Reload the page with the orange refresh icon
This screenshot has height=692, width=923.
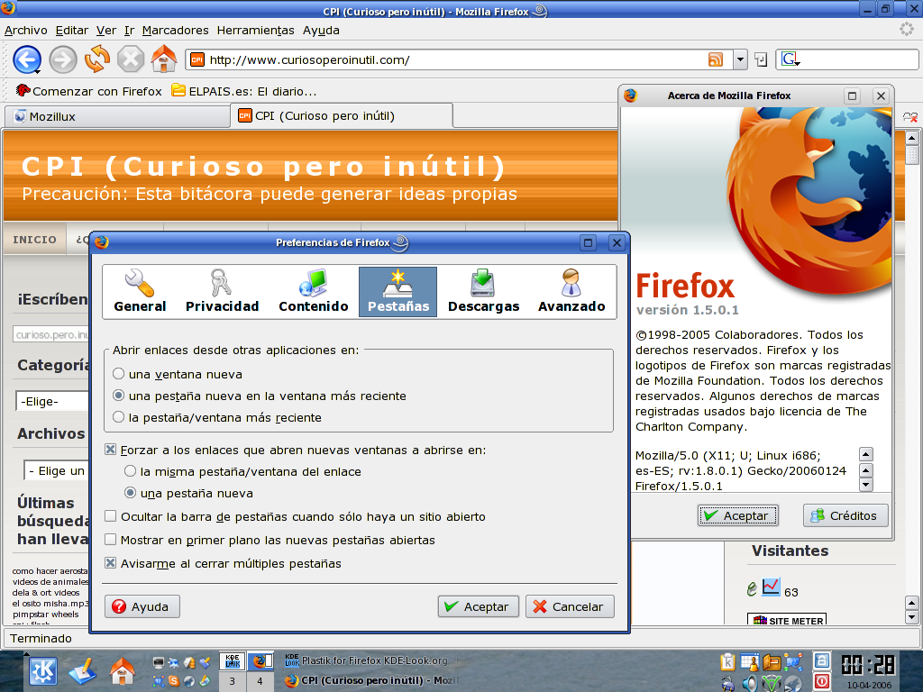(97, 59)
